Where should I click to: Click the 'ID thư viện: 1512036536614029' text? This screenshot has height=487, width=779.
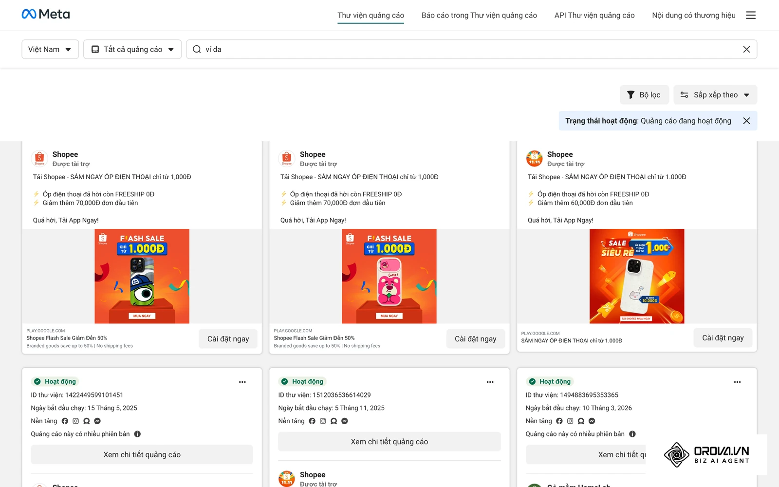pos(325,395)
